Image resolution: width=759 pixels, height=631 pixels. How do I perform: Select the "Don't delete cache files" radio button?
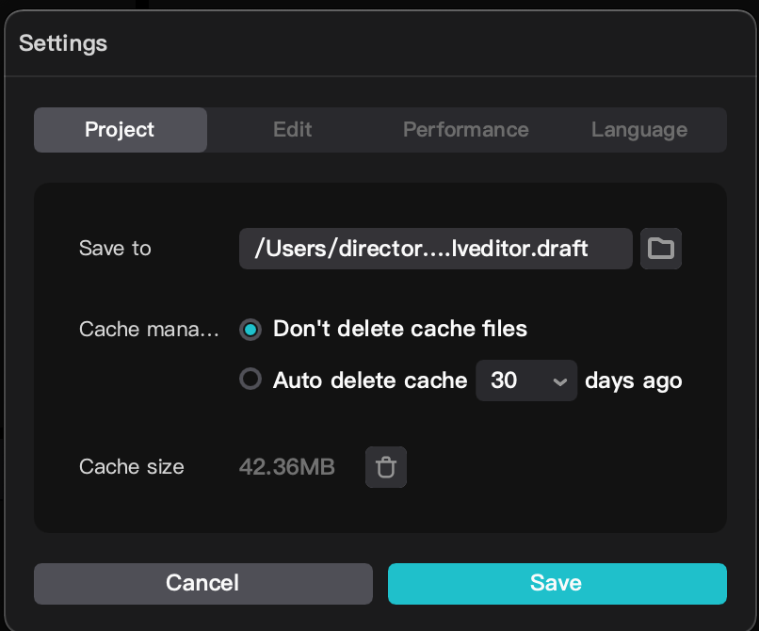pyautogui.click(x=250, y=330)
